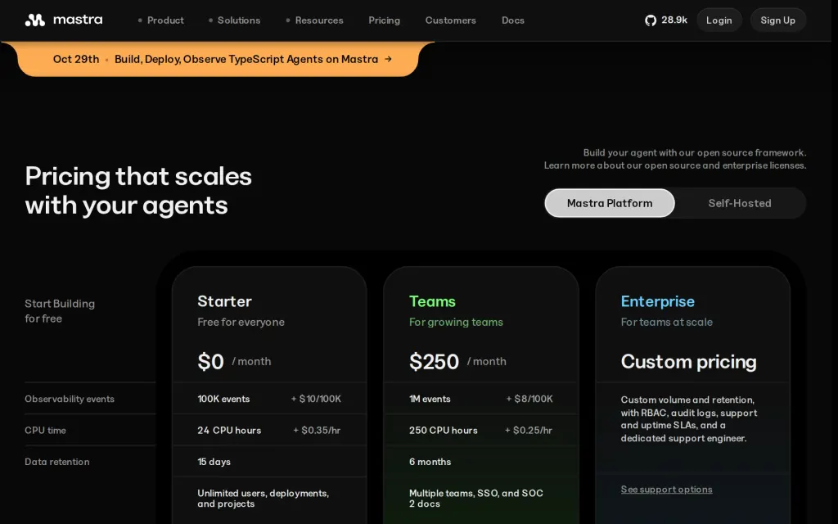Open the Oct 29th announcement banner
This screenshot has width=838, height=524.
(x=218, y=59)
